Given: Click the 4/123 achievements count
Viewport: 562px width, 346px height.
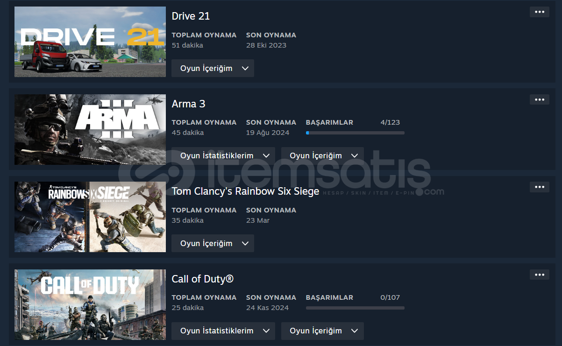Looking at the screenshot, I should [x=390, y=122].
